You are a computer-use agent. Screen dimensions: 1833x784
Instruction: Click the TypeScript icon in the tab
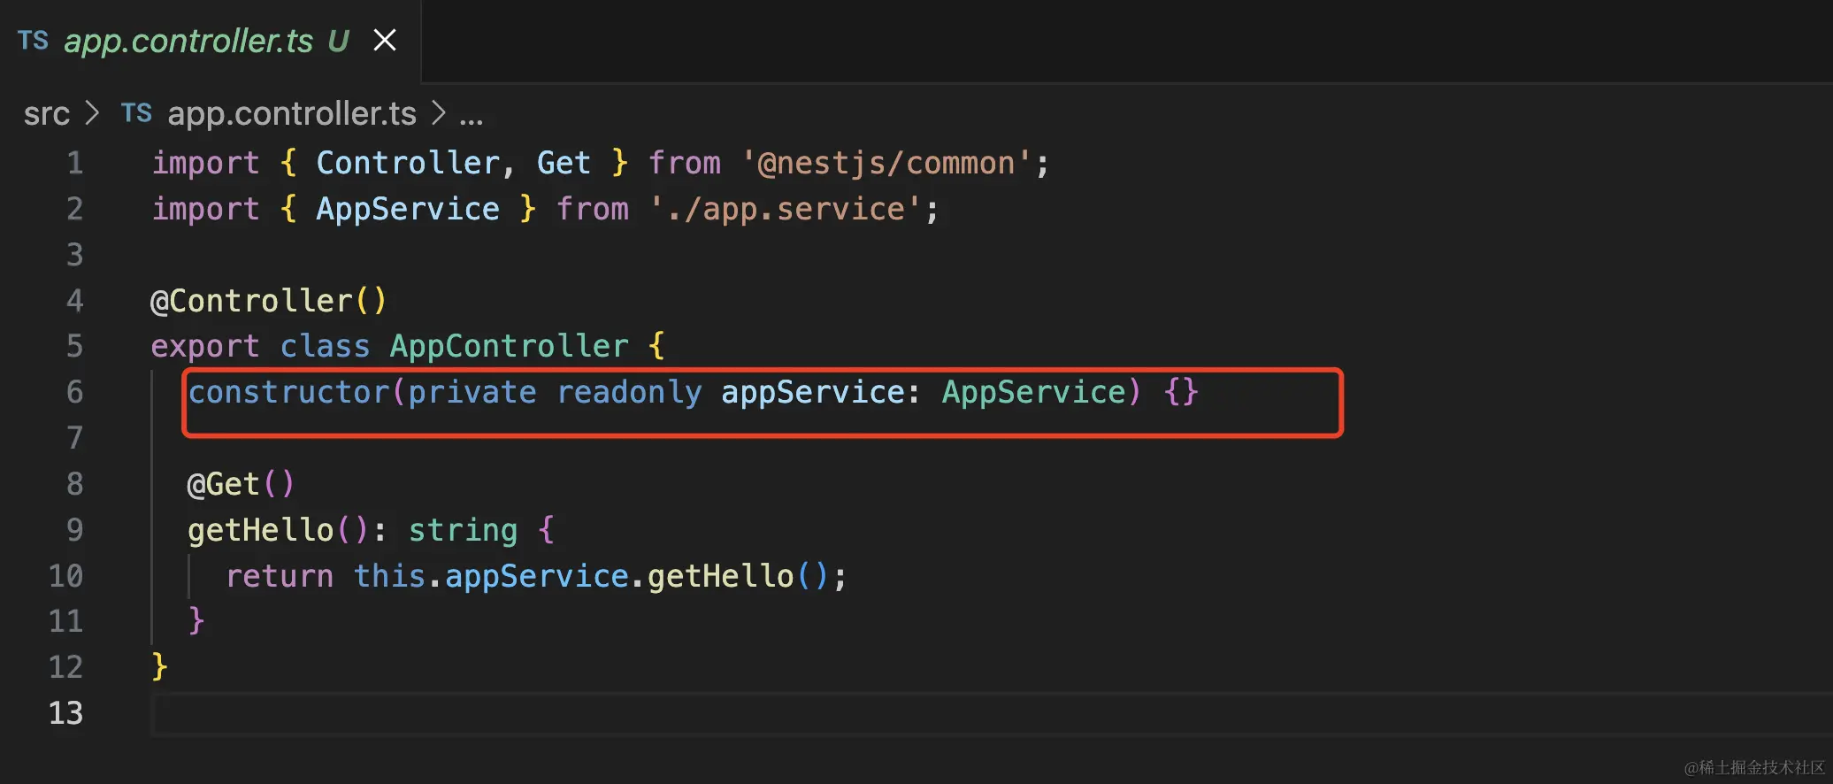[x=34, y=41]
